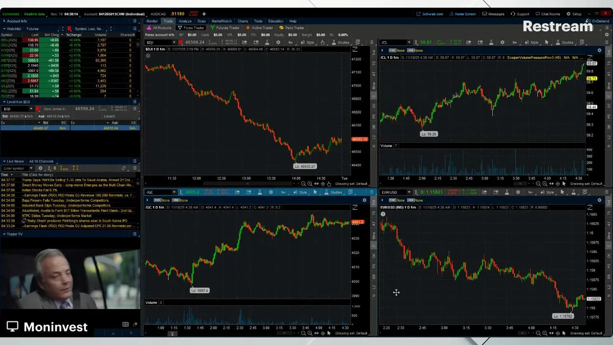Open the Tools tab
The height and width of the screenshot is (345, 613).
258,21
